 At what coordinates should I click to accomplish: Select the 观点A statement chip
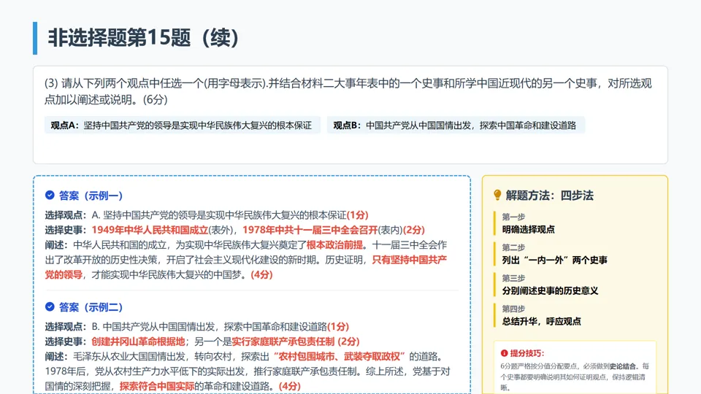coord(183,125)
